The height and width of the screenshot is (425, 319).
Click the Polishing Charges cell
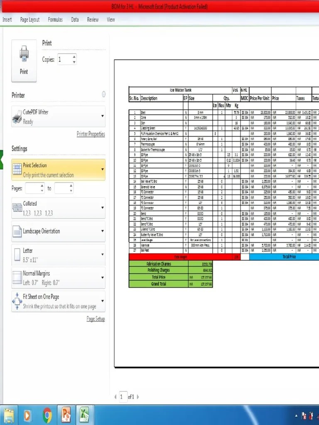point(159,270)
